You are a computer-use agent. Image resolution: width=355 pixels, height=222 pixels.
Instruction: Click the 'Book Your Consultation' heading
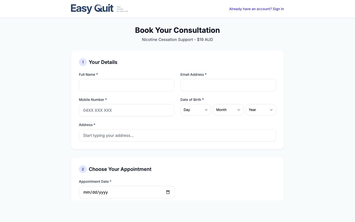point(177,30)
